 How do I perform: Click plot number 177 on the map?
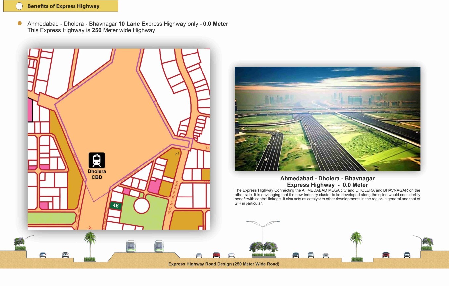point(177,154)
